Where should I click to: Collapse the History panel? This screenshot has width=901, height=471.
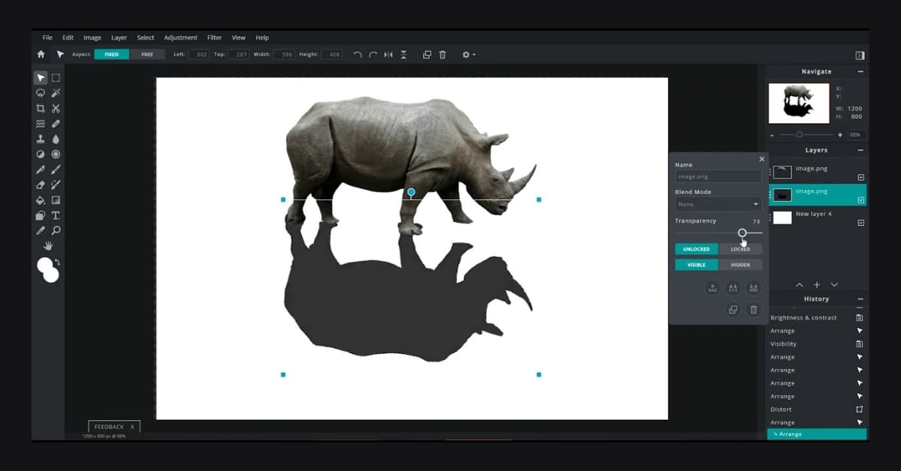coord(860,299)
